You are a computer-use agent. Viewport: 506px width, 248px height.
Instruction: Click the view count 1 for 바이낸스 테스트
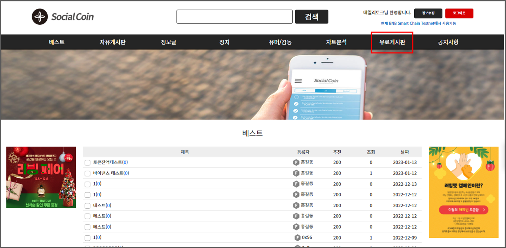click(x=371, y=174)
